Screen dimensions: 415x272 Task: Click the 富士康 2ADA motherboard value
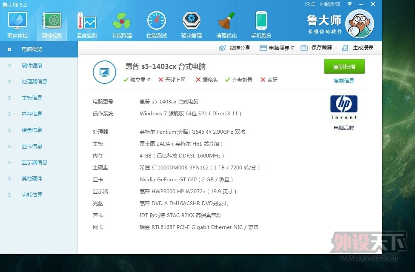tap(181, 144)
